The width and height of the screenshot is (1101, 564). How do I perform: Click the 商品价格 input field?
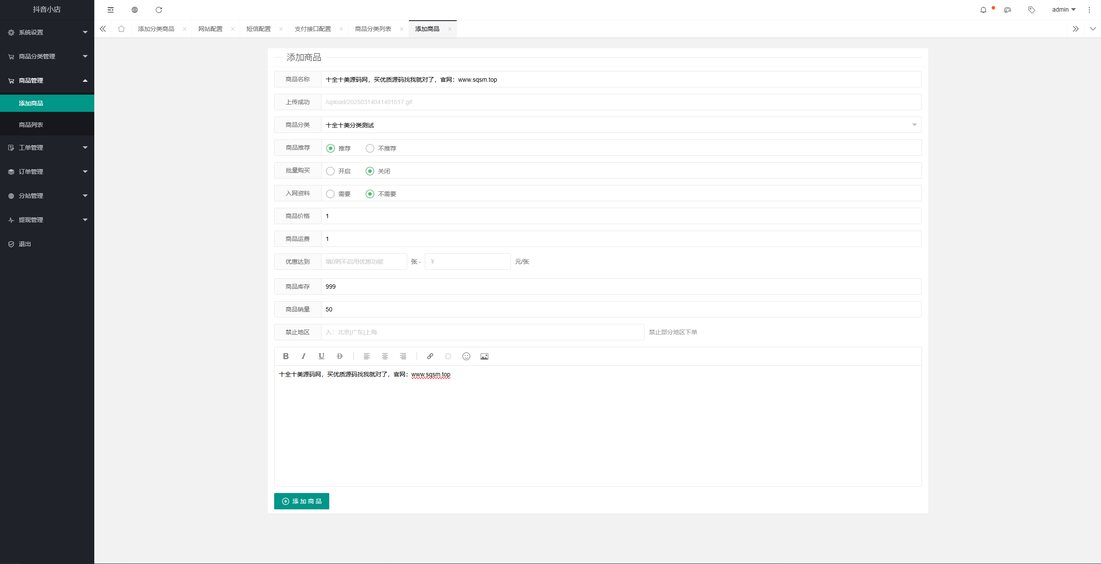[621, 216]
